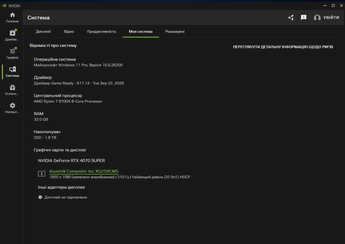Open the Драйвери download icon in sidebar
This screenshot has height=244, width=345.
pyautogui.click(x=12, y=33)
